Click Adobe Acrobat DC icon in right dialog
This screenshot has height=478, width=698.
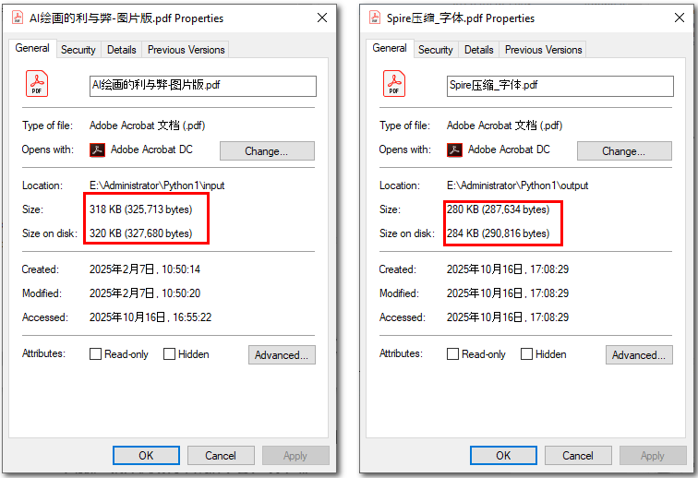coord(454,149)
